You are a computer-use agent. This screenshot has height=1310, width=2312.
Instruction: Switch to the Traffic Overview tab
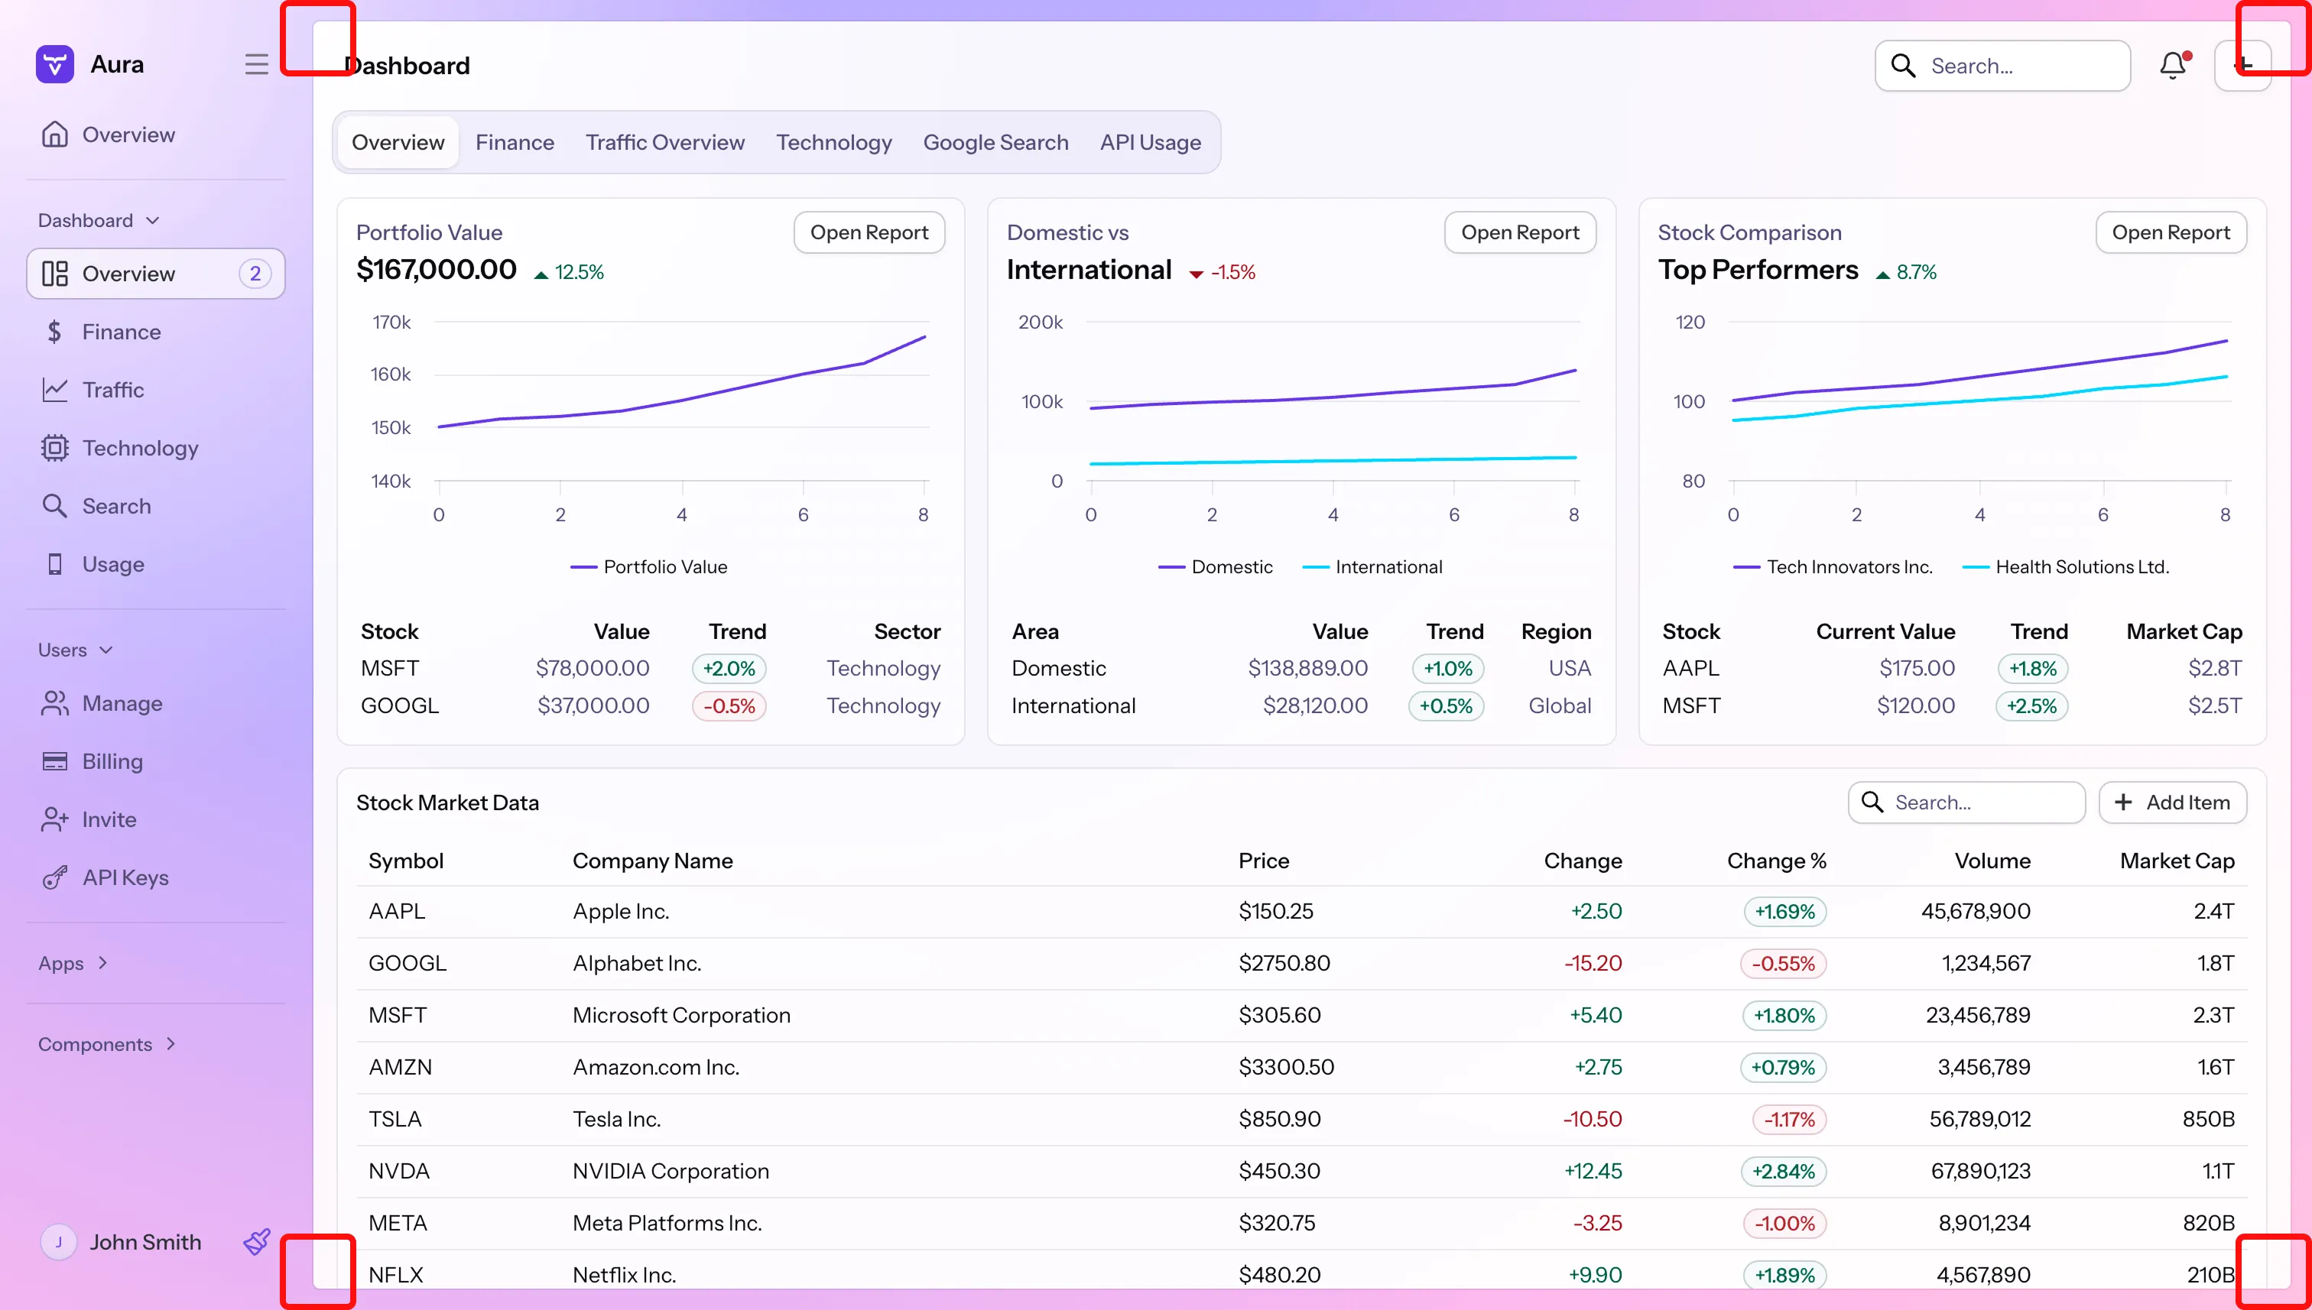(664, 142)
